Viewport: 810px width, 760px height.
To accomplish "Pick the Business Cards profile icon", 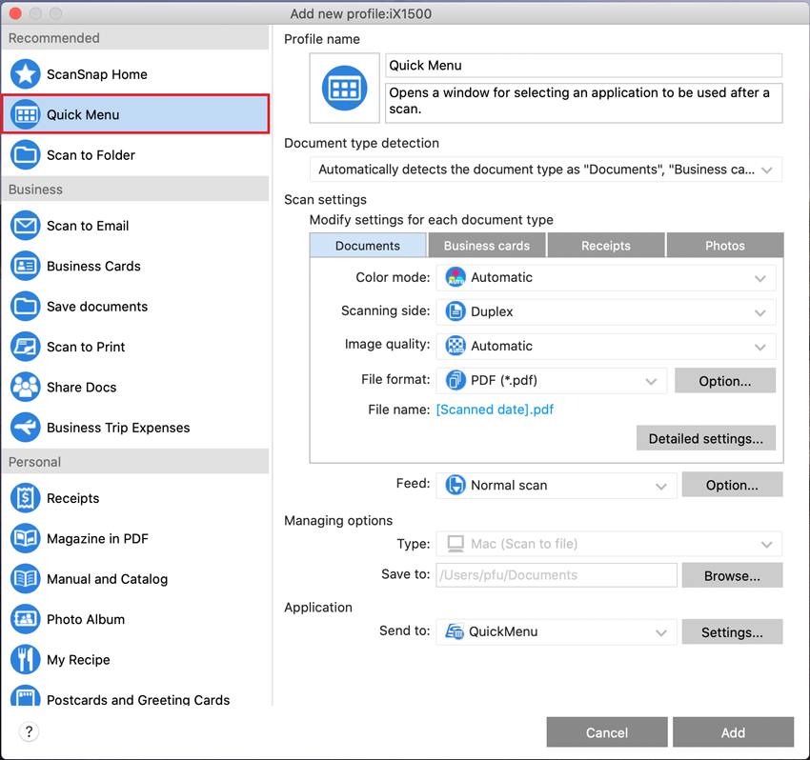I will pos(26,266).
